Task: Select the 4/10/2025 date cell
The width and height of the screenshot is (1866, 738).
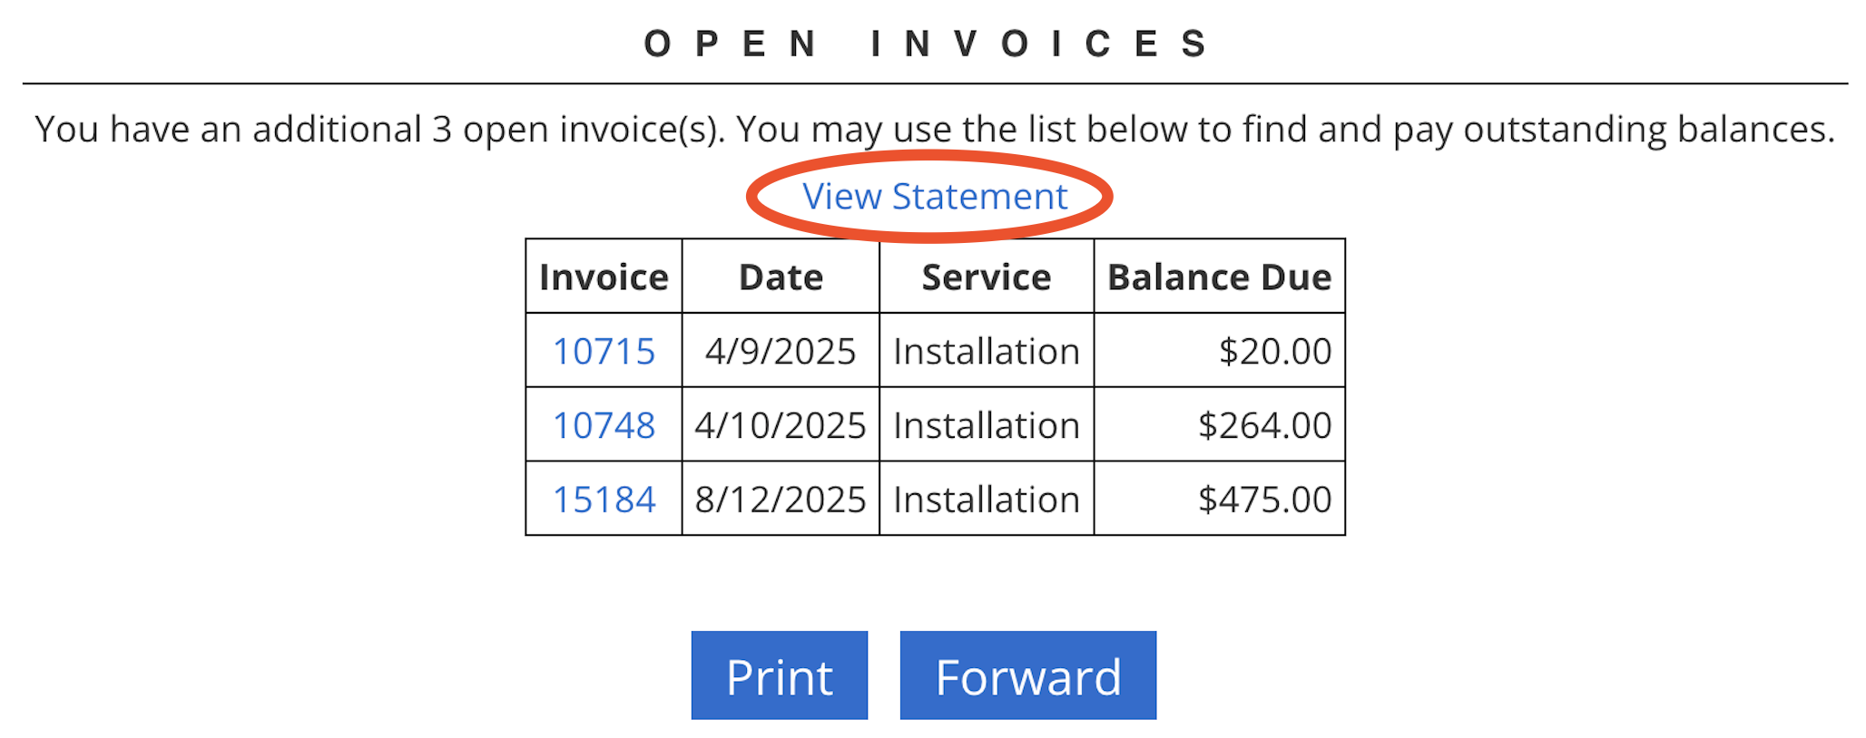Action: (781, 426)
